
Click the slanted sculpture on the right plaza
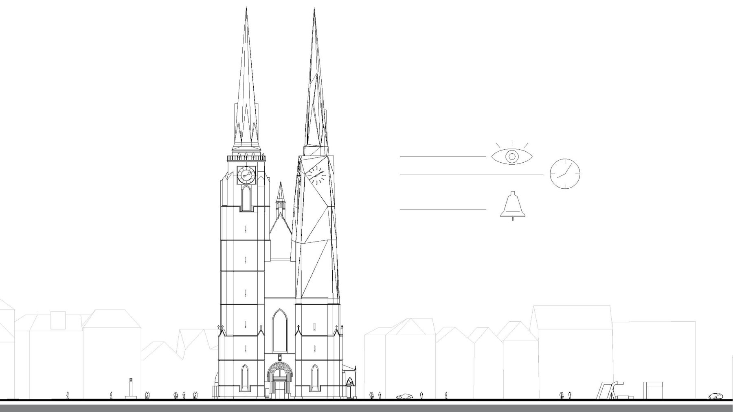(x=610, y=390)
